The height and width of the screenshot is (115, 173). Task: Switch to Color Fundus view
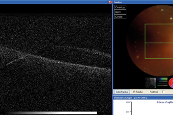click(122, 92)
